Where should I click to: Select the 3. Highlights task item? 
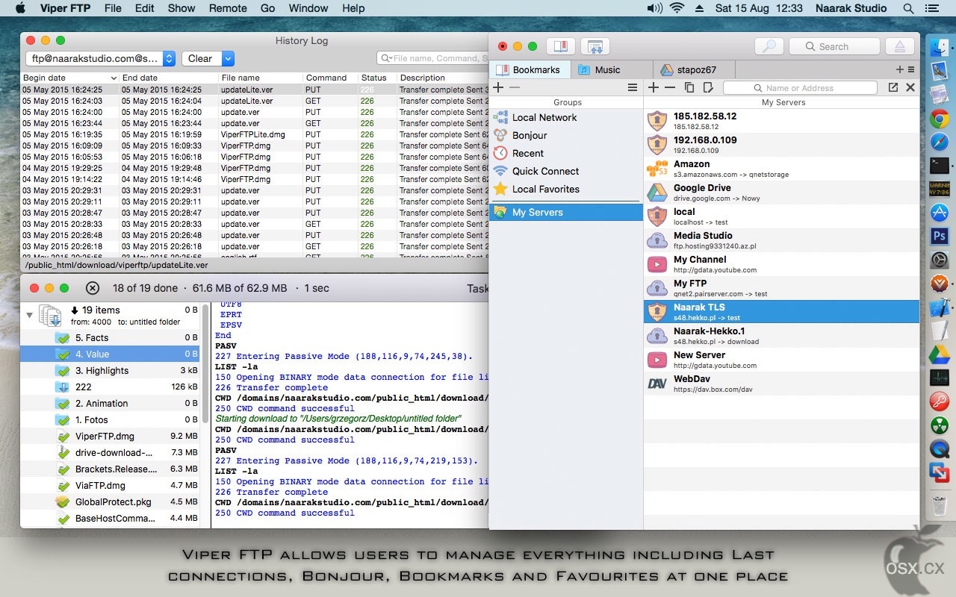coord(111,370)
